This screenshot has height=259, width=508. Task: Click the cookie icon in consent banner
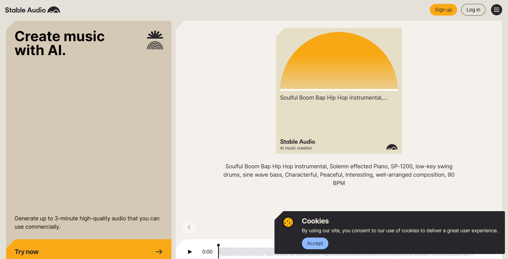tap(288, 222)
